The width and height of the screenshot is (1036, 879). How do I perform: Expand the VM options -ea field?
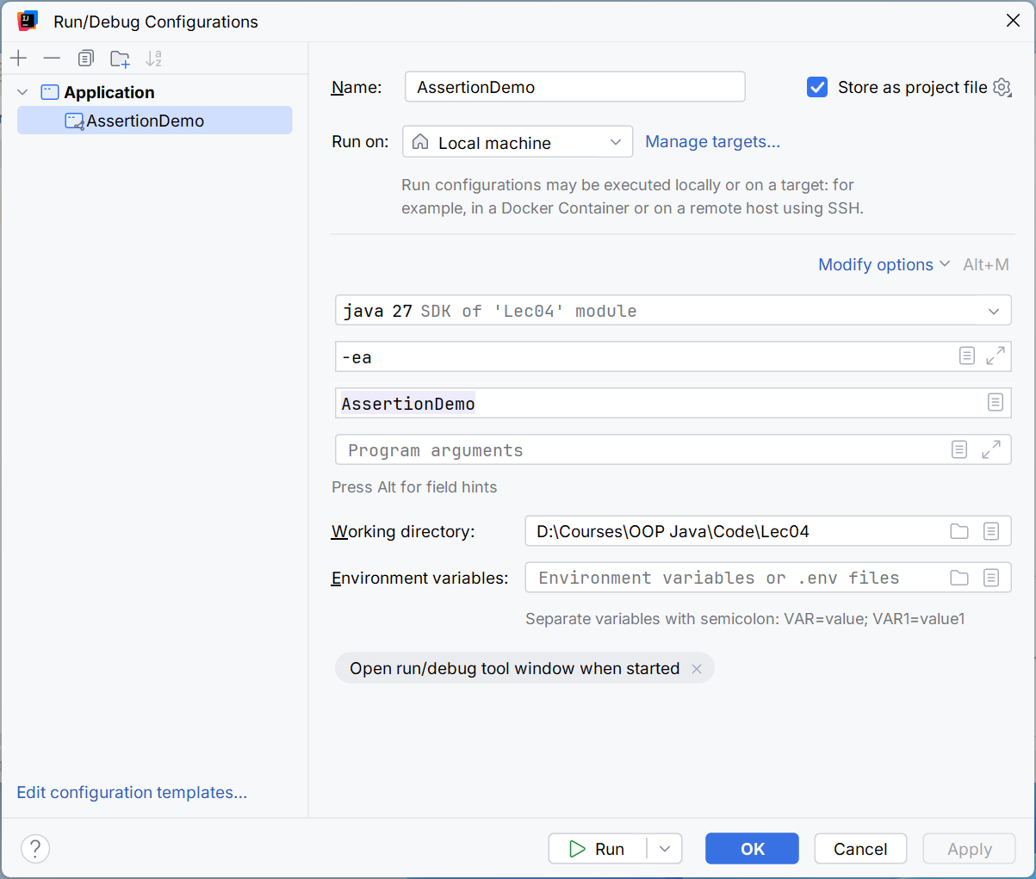996,356
